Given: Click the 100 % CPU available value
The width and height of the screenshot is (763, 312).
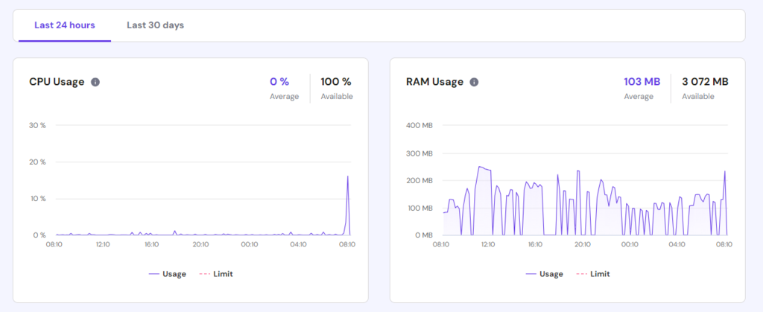Looking at the screenshot, I should 336,82.
